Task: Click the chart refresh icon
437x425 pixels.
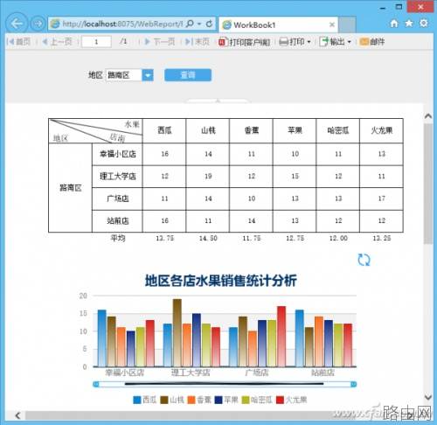Action: (x=364, y=260)
